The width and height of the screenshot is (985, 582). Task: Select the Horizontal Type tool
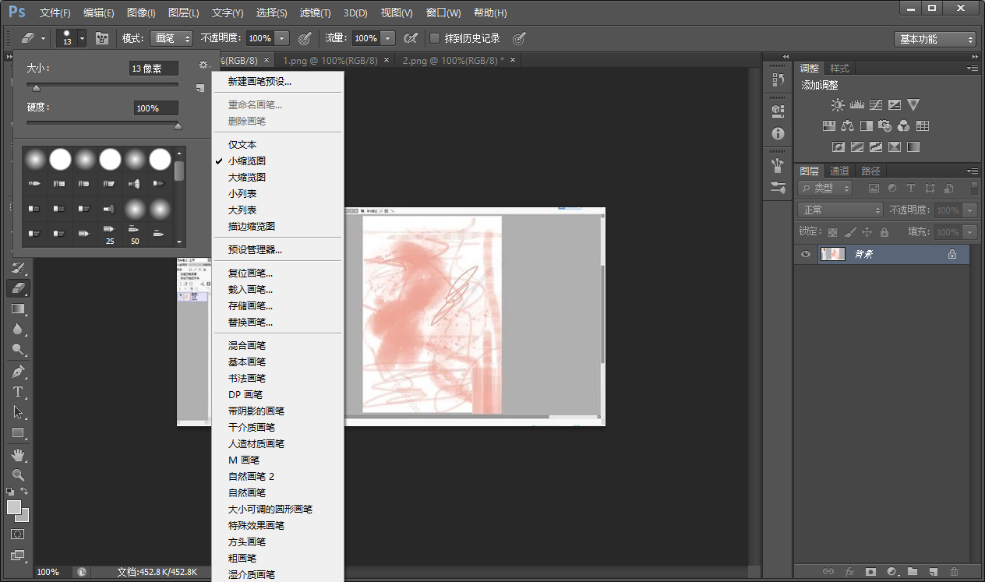[x=18, y=392]
